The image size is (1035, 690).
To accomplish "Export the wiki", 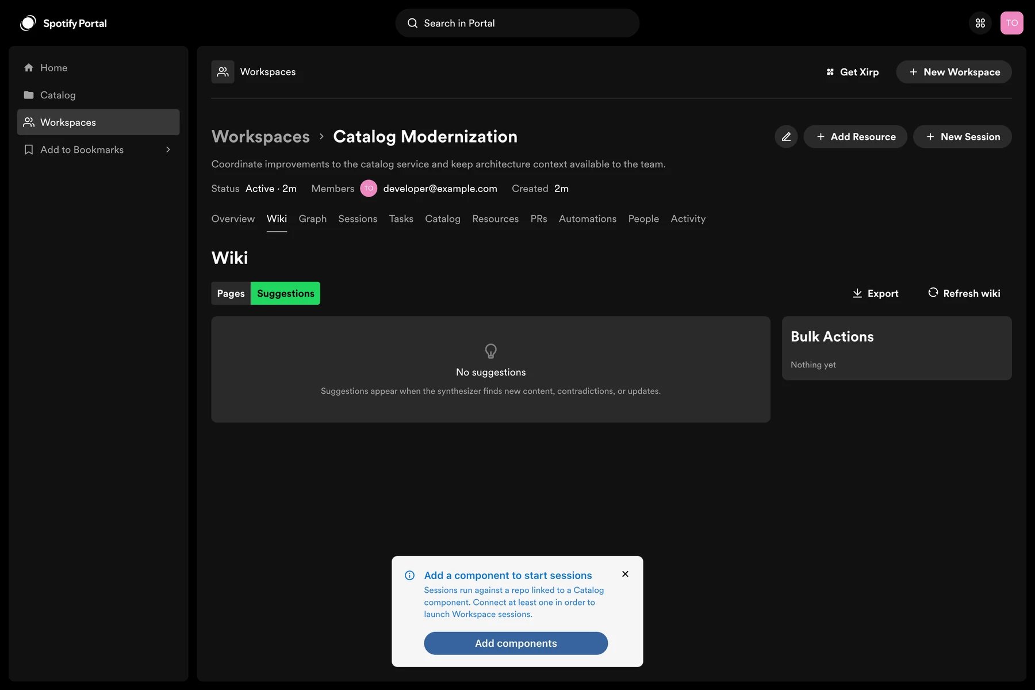I will click(875, 293).
